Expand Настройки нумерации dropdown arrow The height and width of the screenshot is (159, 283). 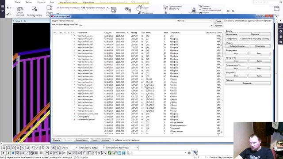[107, 8]
